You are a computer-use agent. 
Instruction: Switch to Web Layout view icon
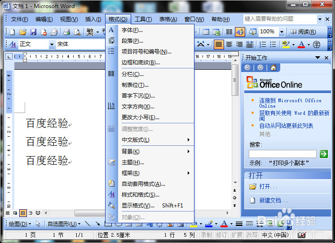[15, 213]
